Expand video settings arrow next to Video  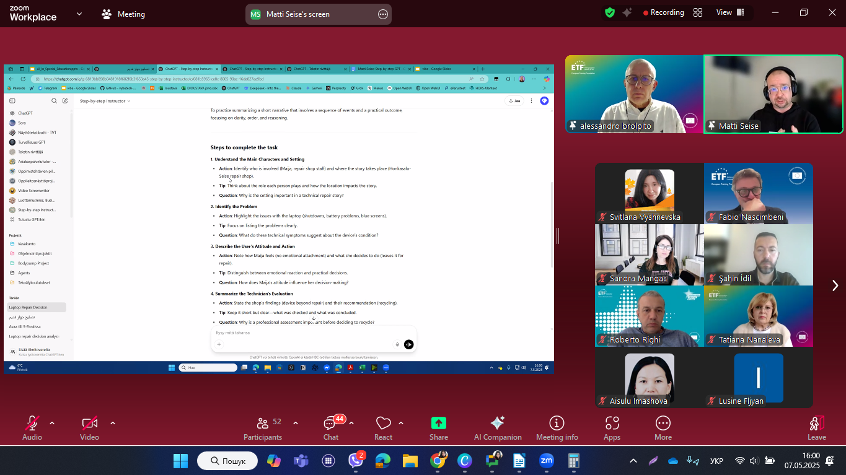pos(113,423)
